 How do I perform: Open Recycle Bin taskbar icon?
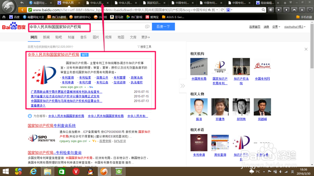(x=119, y=171)
